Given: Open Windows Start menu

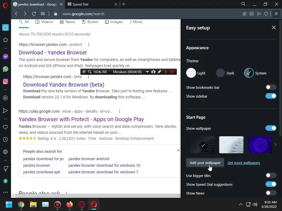Looking at the screenshot, I should click(x=9, y=204).
